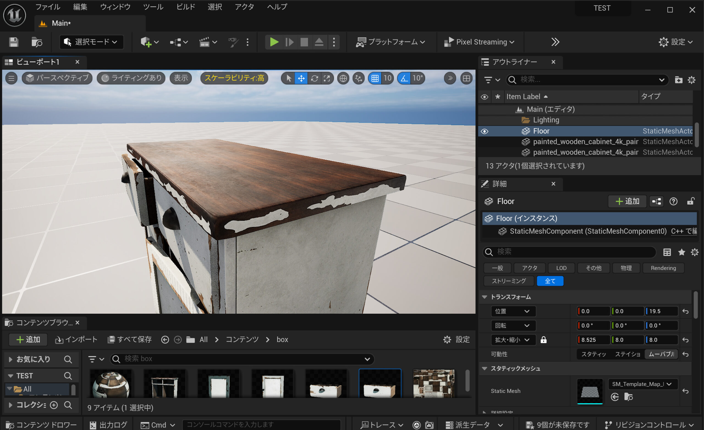This screenshot has height=430, width=704.
Task: Open the viewport layout grid icon
Action: click(x=466, y=78)
